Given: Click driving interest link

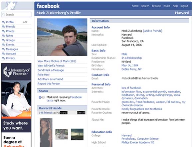Looking at the screenshot, I should [140, 95].
